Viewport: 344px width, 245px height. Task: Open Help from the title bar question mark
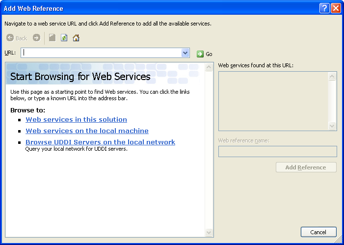pos(324,8)
